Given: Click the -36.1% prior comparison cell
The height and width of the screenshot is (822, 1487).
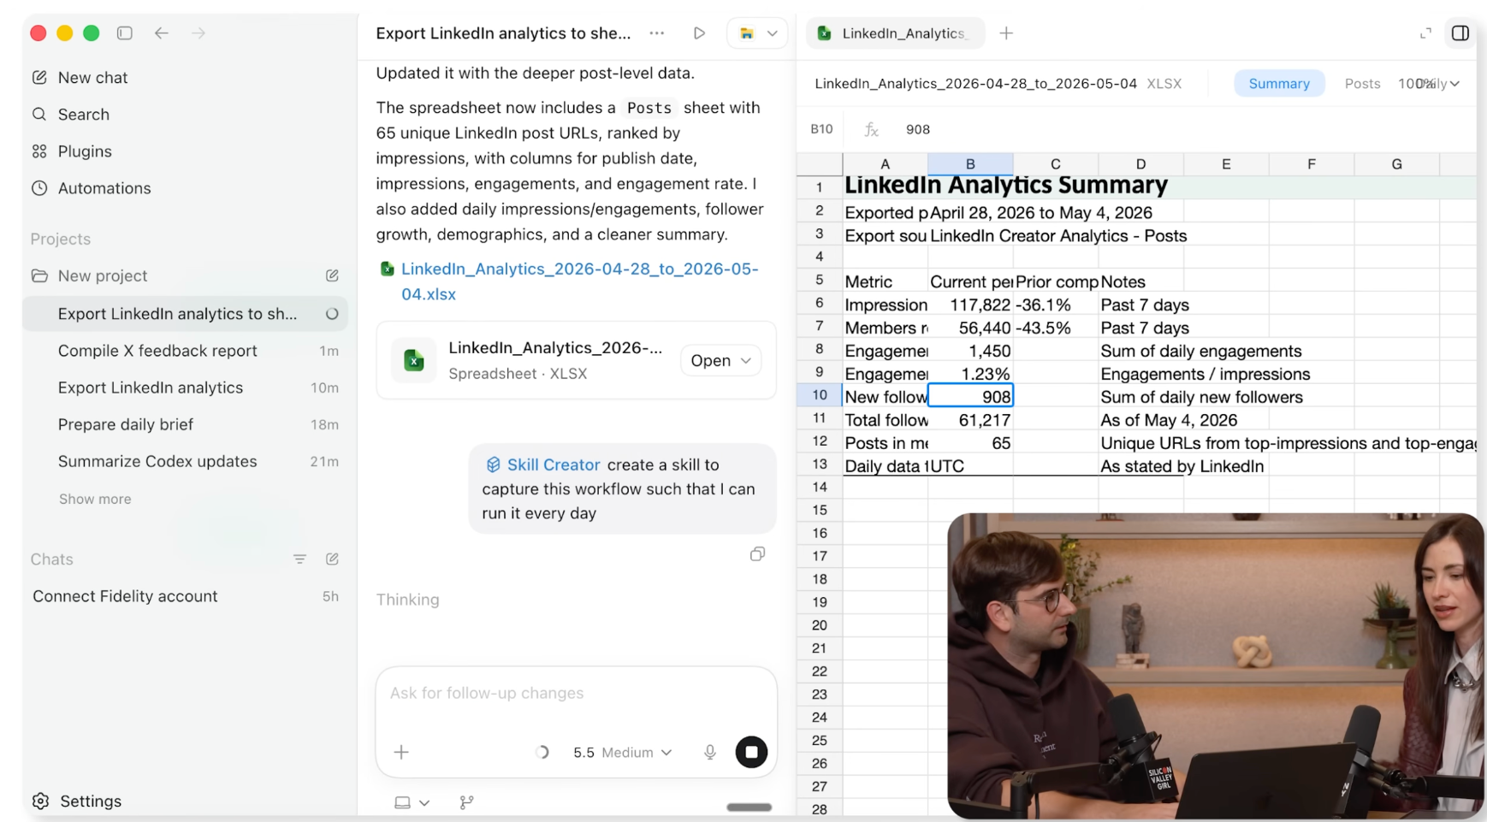Looking at the screenshot, I should click(x=1056, y=305).
